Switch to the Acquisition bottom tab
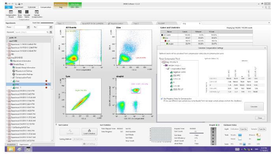The width and height of the screenshot is (276, 154). click(x=11, y=144)
